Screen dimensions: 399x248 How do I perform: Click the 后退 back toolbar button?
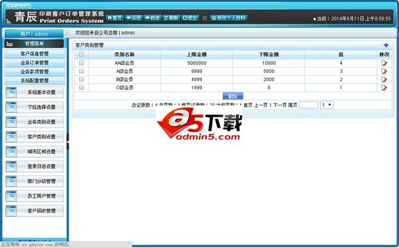click(x=134, y=18)
